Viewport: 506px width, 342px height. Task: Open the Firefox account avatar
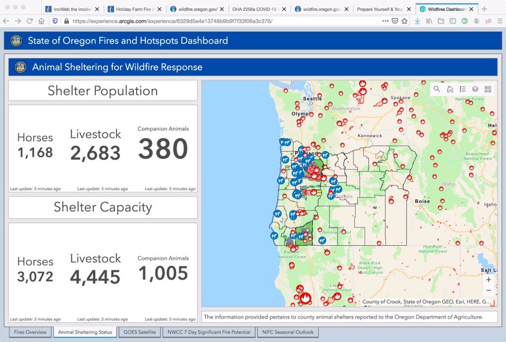click(476, 21)
